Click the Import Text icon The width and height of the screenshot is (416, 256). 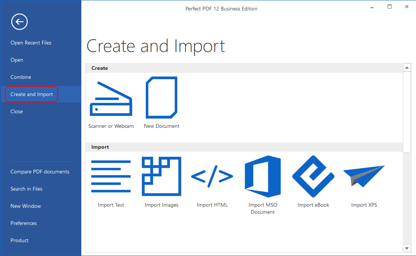[x=111, y=176]
